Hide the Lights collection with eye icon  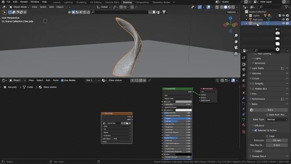[x=283, y=15]
